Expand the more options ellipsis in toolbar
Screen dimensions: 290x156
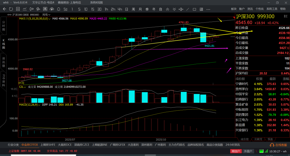click(208, 9)
